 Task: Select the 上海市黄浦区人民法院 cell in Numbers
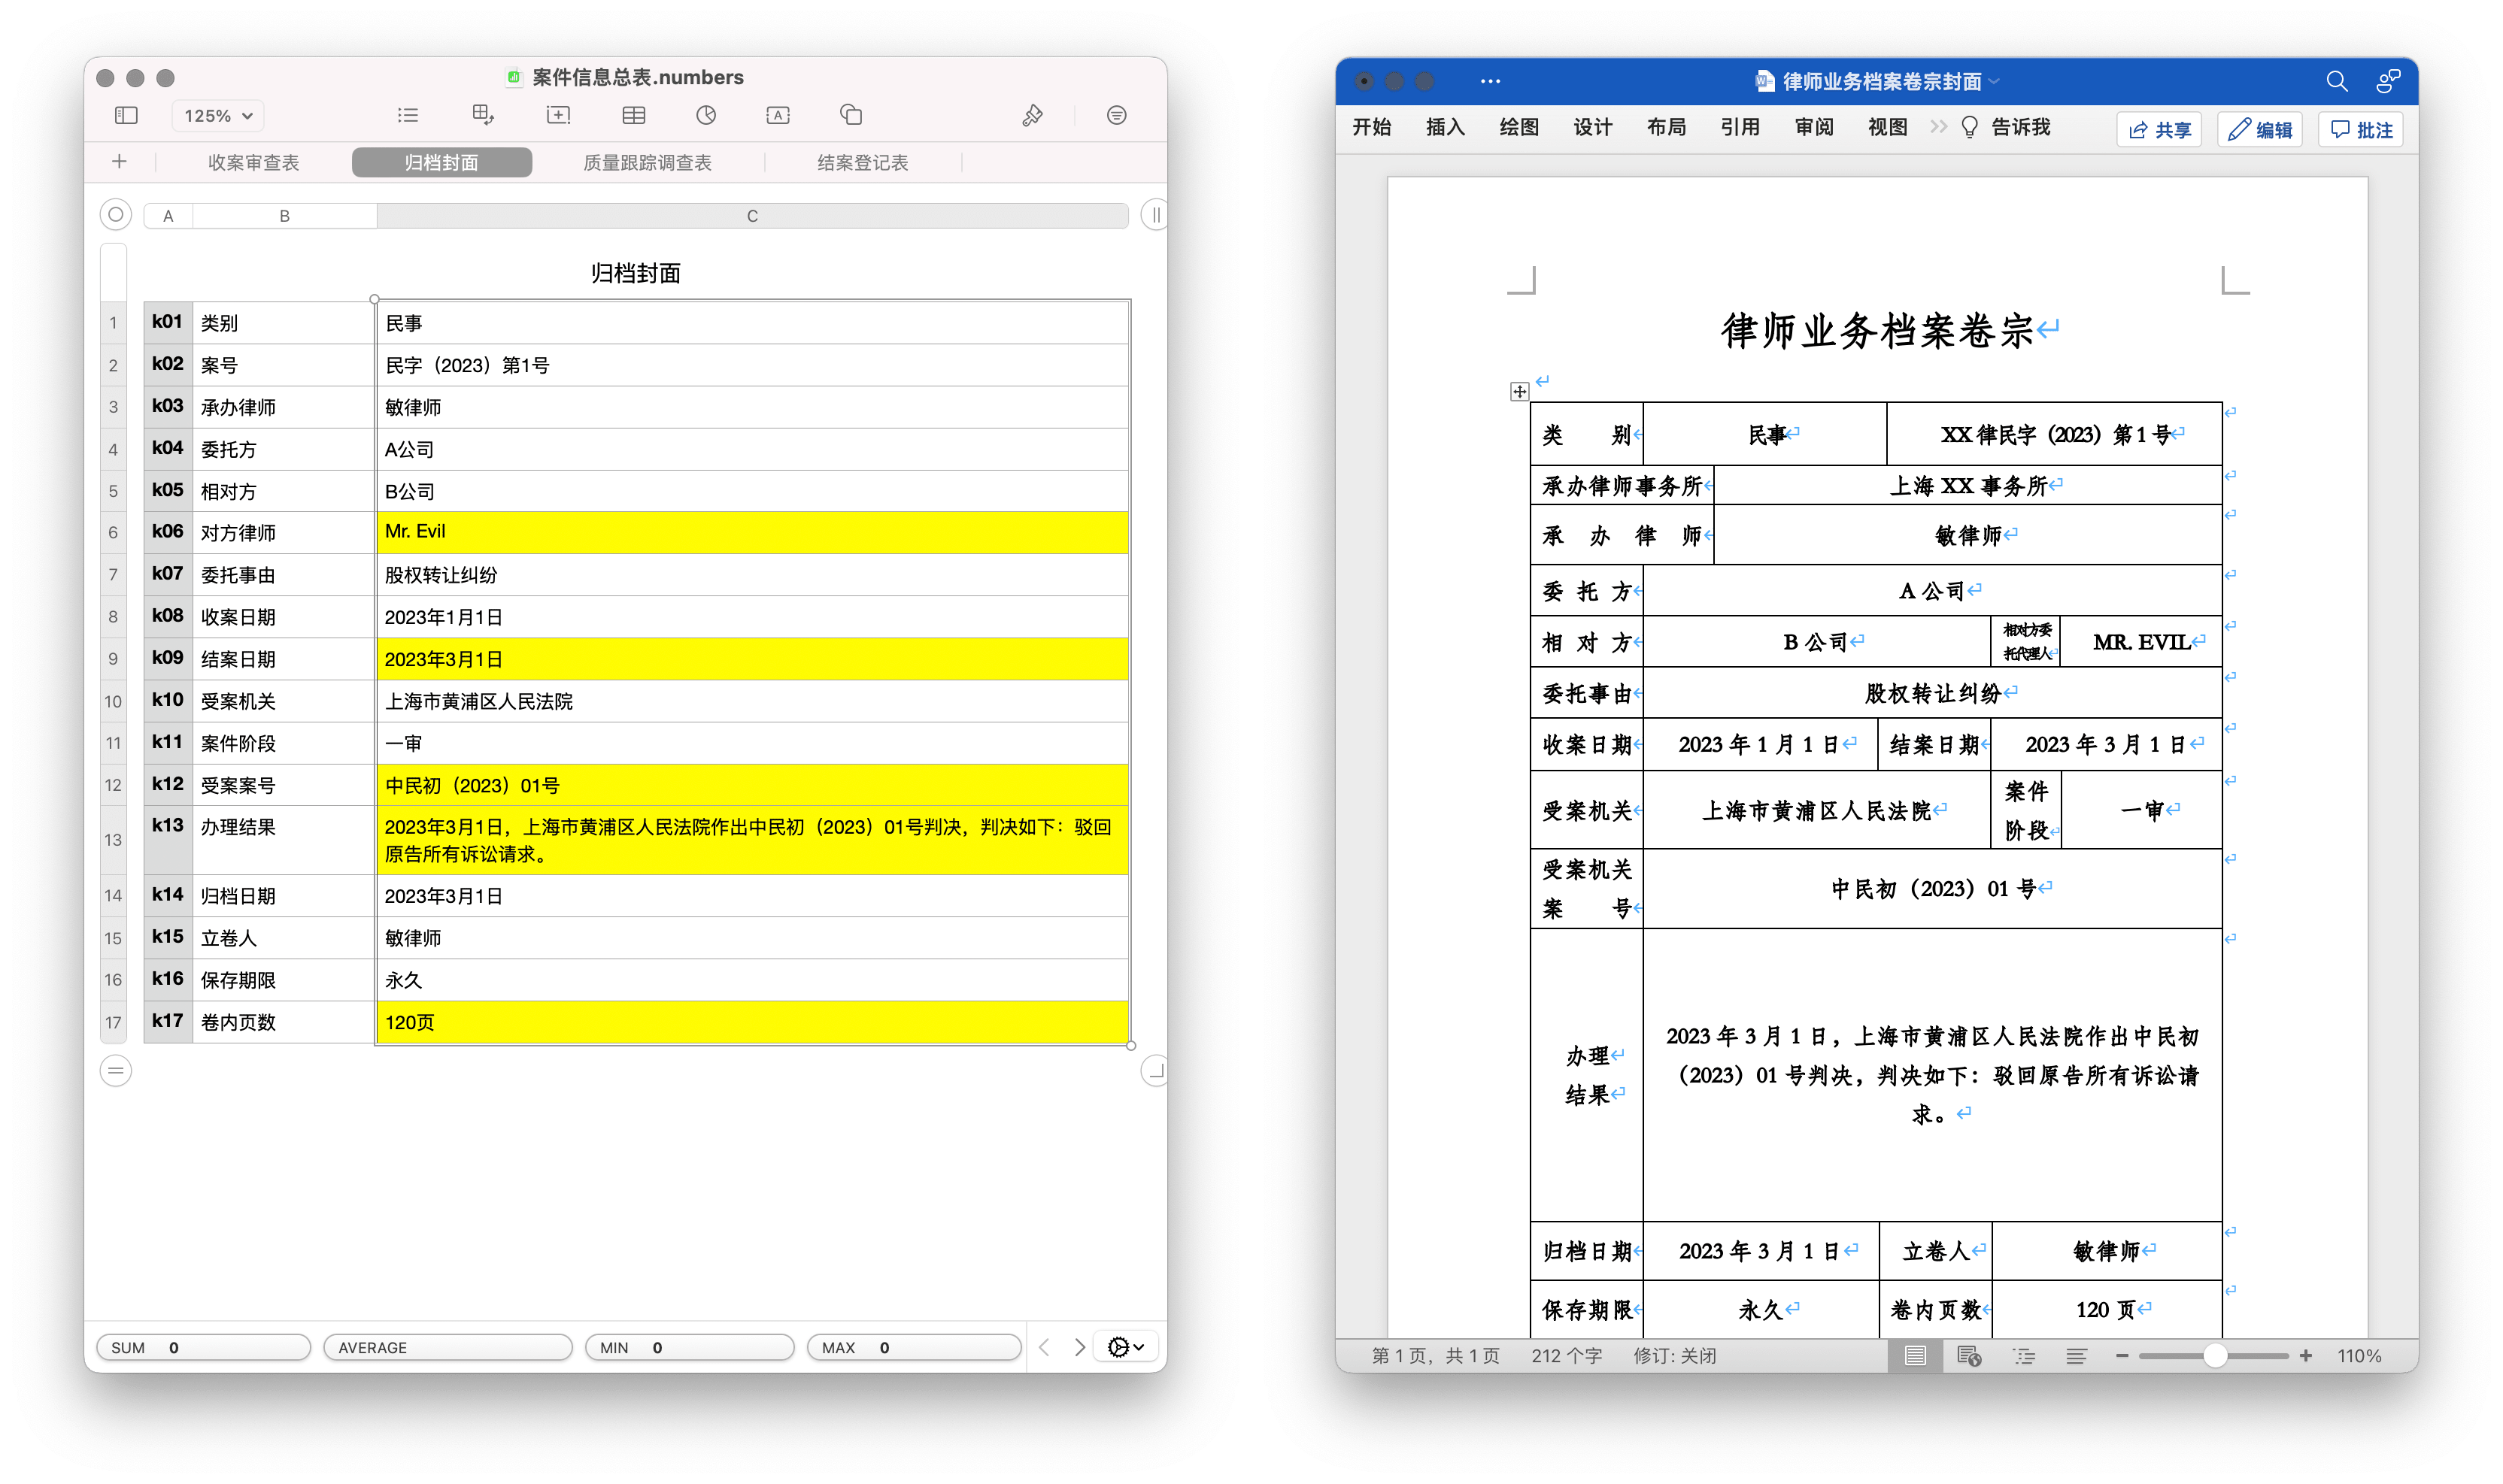752,701
